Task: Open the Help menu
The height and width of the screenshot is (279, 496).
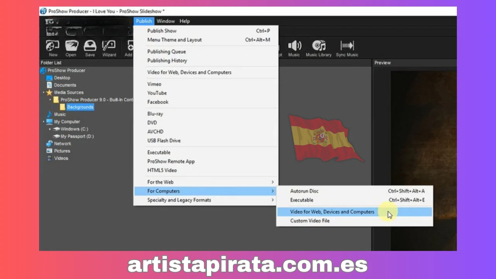Action: 184,21
